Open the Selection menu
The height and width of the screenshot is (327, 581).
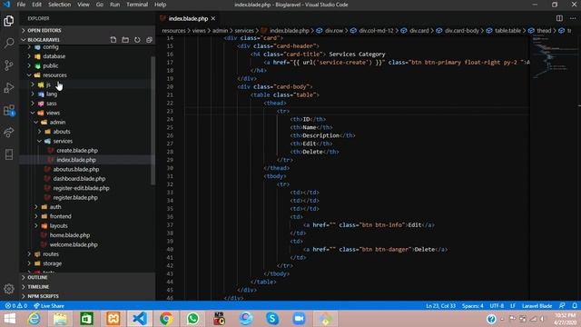(x=59, y=5)
